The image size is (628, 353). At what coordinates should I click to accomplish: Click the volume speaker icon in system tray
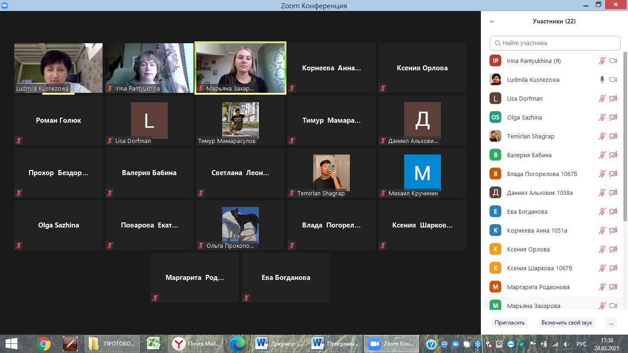point(565,344)
